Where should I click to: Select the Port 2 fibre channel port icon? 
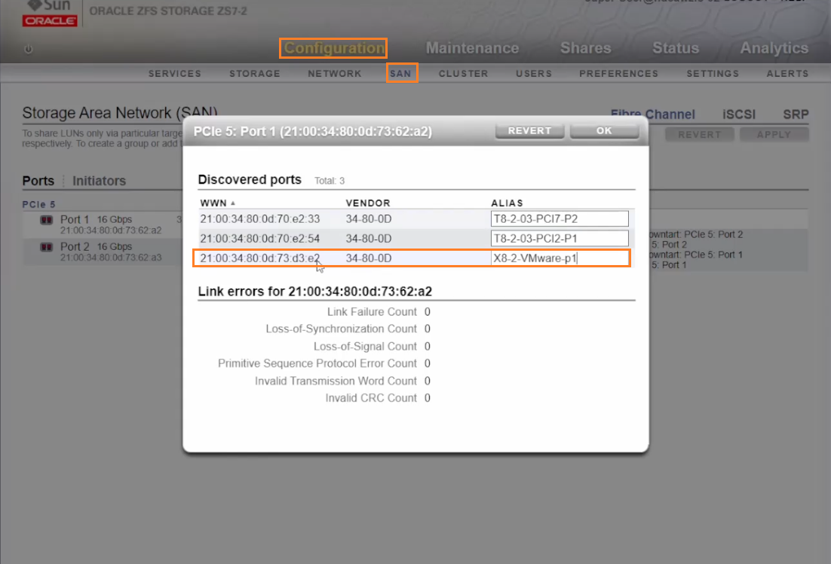click(x=47, y=246)
